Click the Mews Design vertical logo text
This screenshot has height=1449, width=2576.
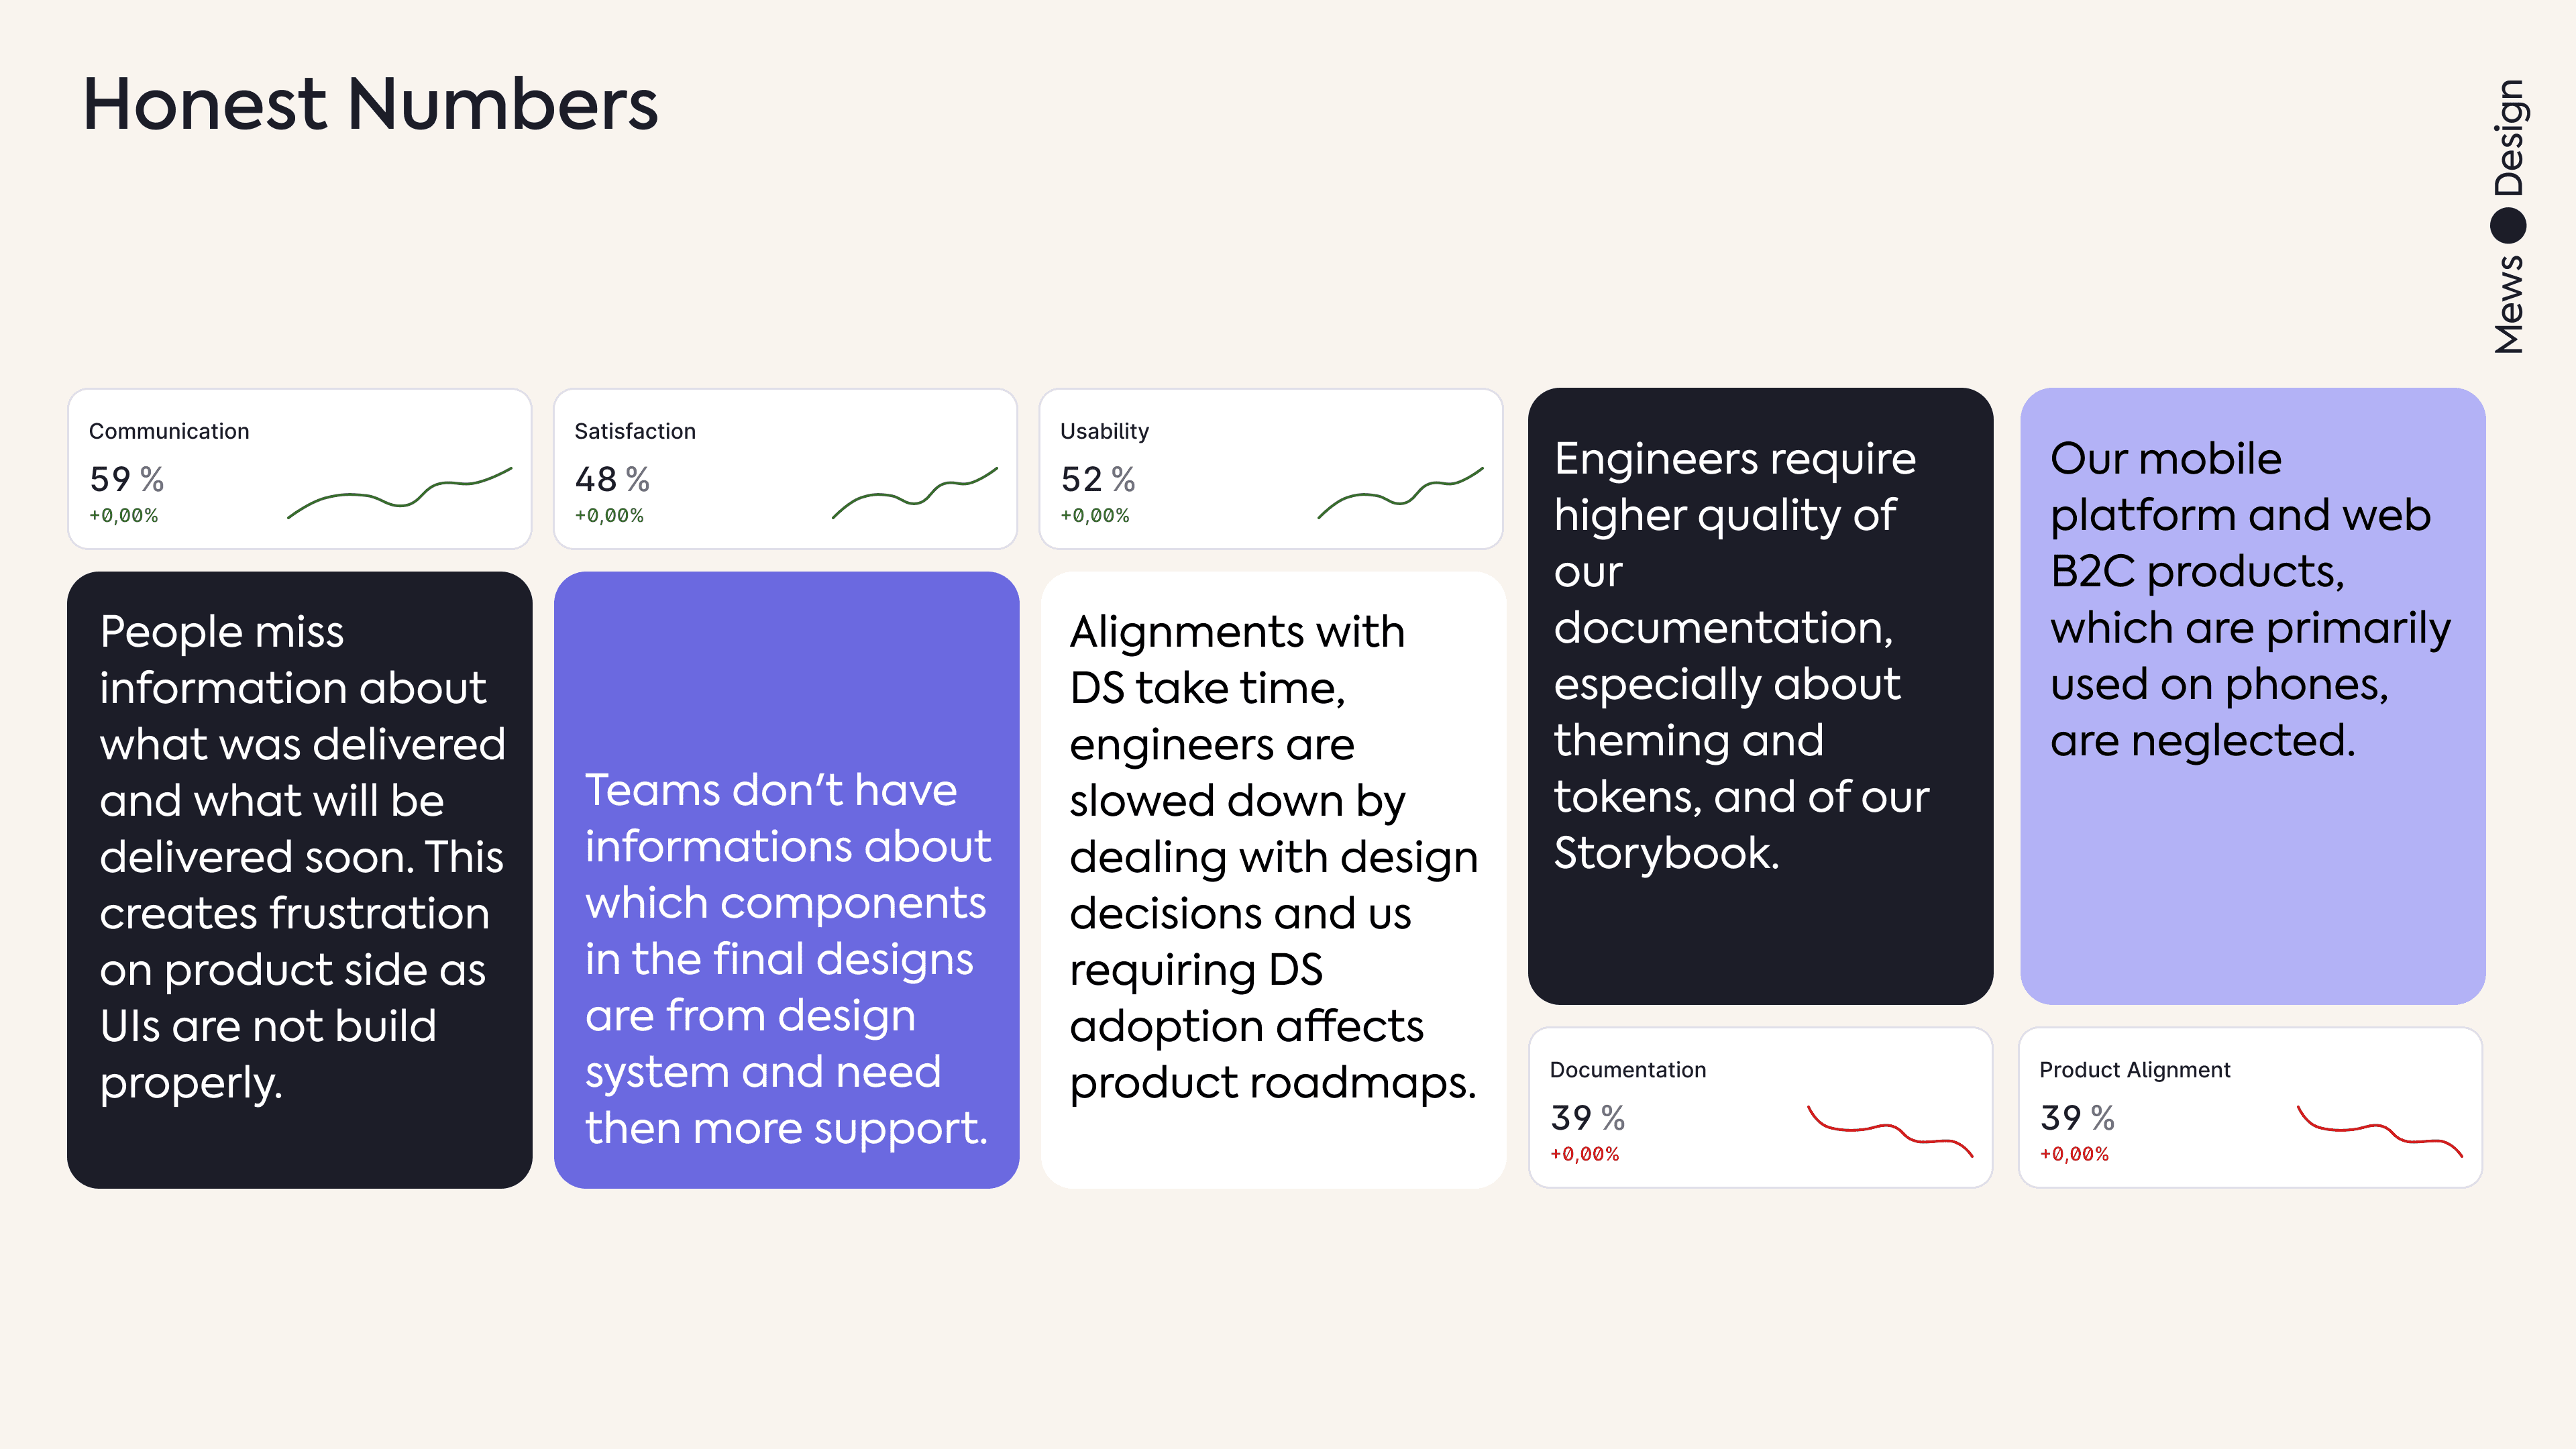(2508, 216)
